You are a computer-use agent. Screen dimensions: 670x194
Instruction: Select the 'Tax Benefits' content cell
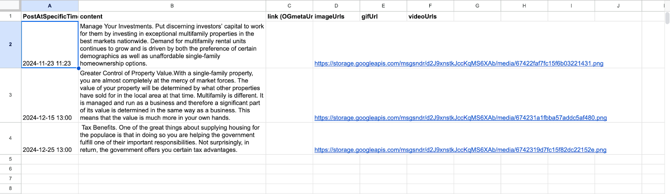pyautogui.click(x=172, y=138)
